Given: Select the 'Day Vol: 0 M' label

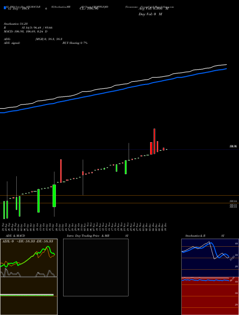Looking at the screenshot, I should coord(150,14).
